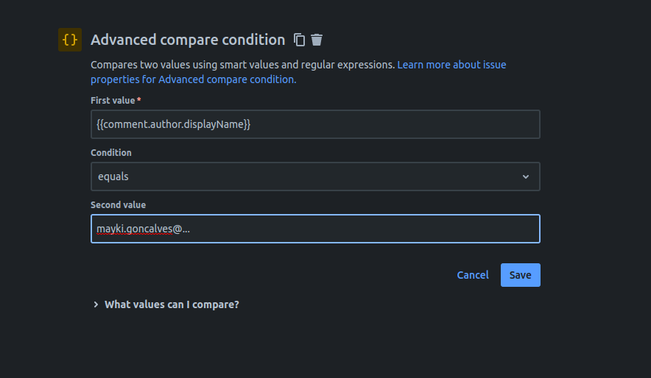The width and height of the screenshot is (651, 378).
Task: Click the Condition dropdown chevron arrow
Action: (526, 176)
